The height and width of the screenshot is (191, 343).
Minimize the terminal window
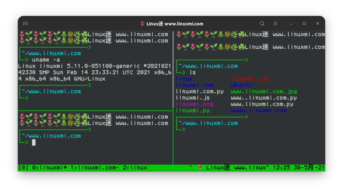pos(291,24)
